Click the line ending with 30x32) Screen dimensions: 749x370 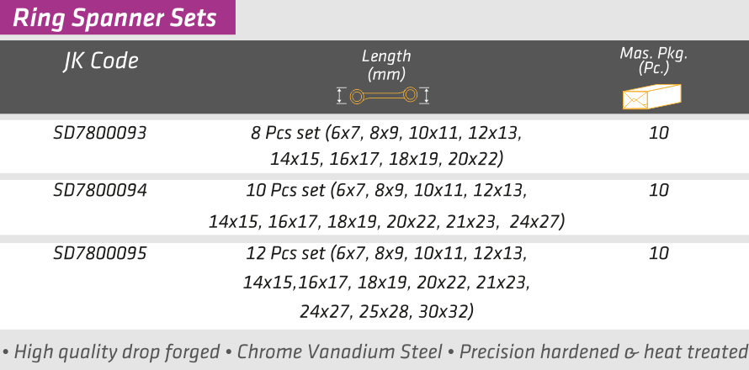pyautogui.click(x=386, y=312)
